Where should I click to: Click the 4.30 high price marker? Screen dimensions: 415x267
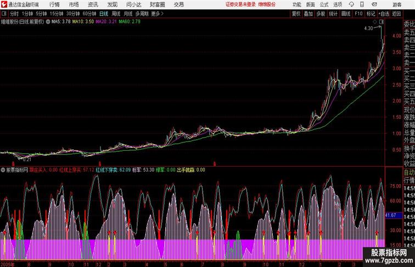click(368, 29)
